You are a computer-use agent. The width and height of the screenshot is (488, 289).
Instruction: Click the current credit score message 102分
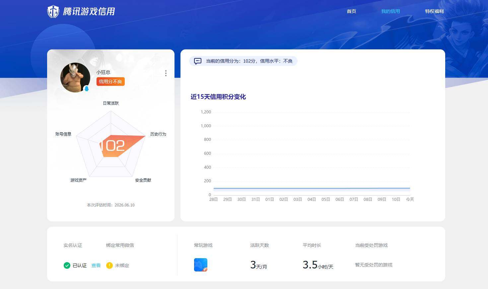tap(249, 61)
